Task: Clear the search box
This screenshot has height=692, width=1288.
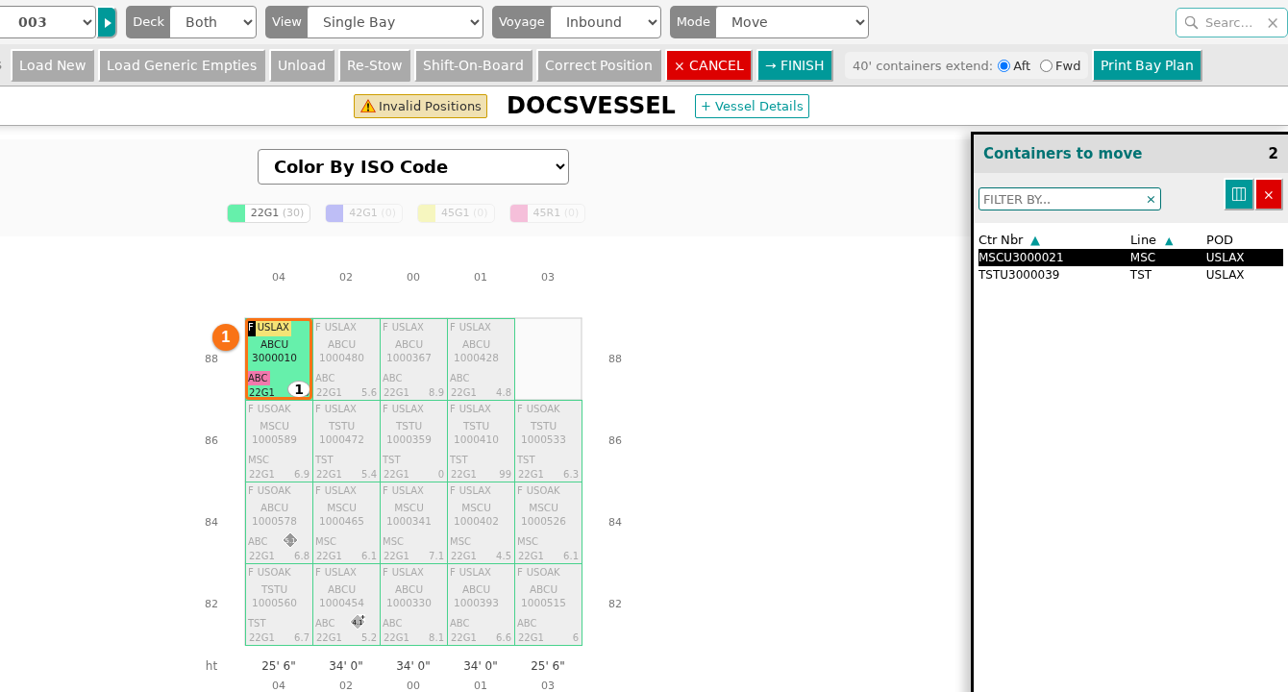Action: pyautogui.click(x=1273, y=22)
